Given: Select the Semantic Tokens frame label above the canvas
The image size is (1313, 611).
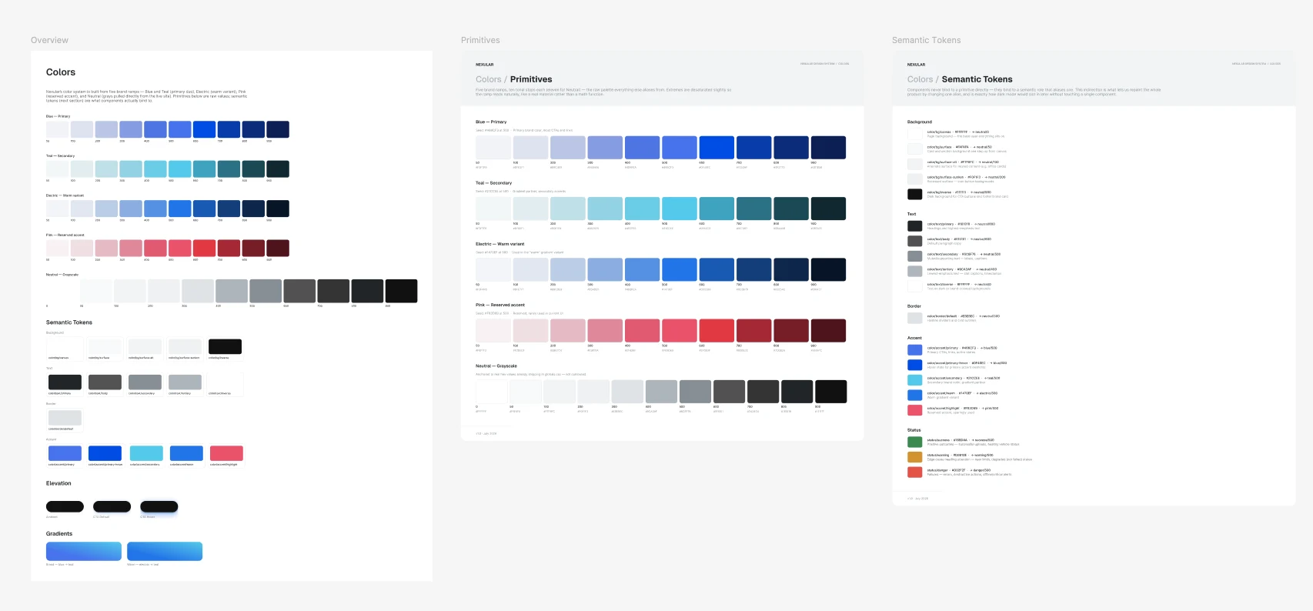Looking at the screenshot, I should tap(926, 40).
